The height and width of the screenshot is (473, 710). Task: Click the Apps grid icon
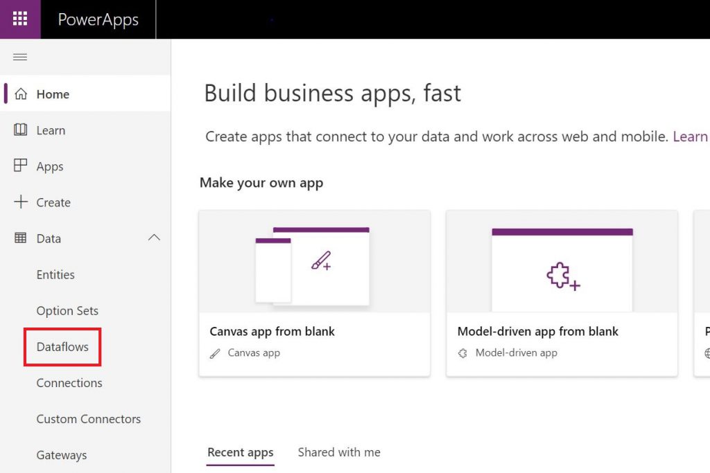pyautogui.click(x=21, y=166)
